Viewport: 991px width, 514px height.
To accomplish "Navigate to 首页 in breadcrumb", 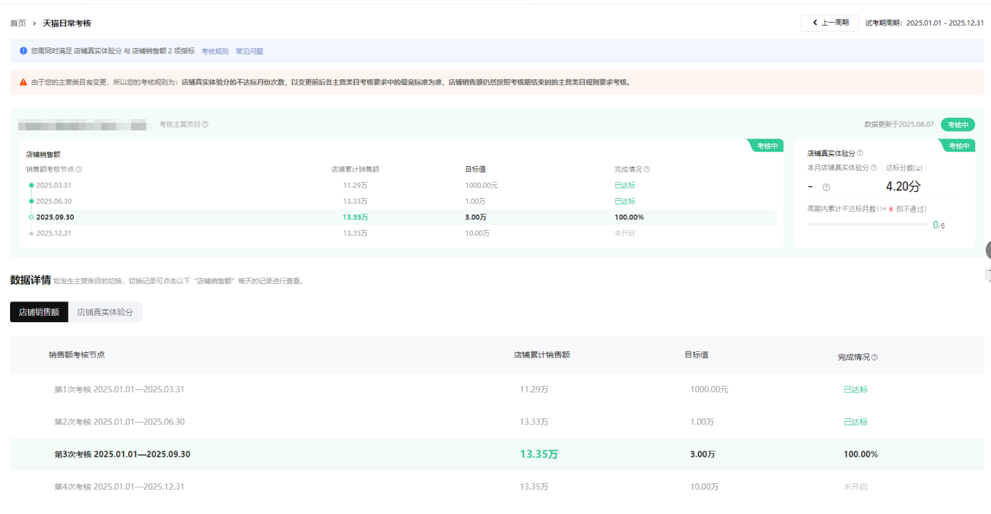I will (18, 23).
